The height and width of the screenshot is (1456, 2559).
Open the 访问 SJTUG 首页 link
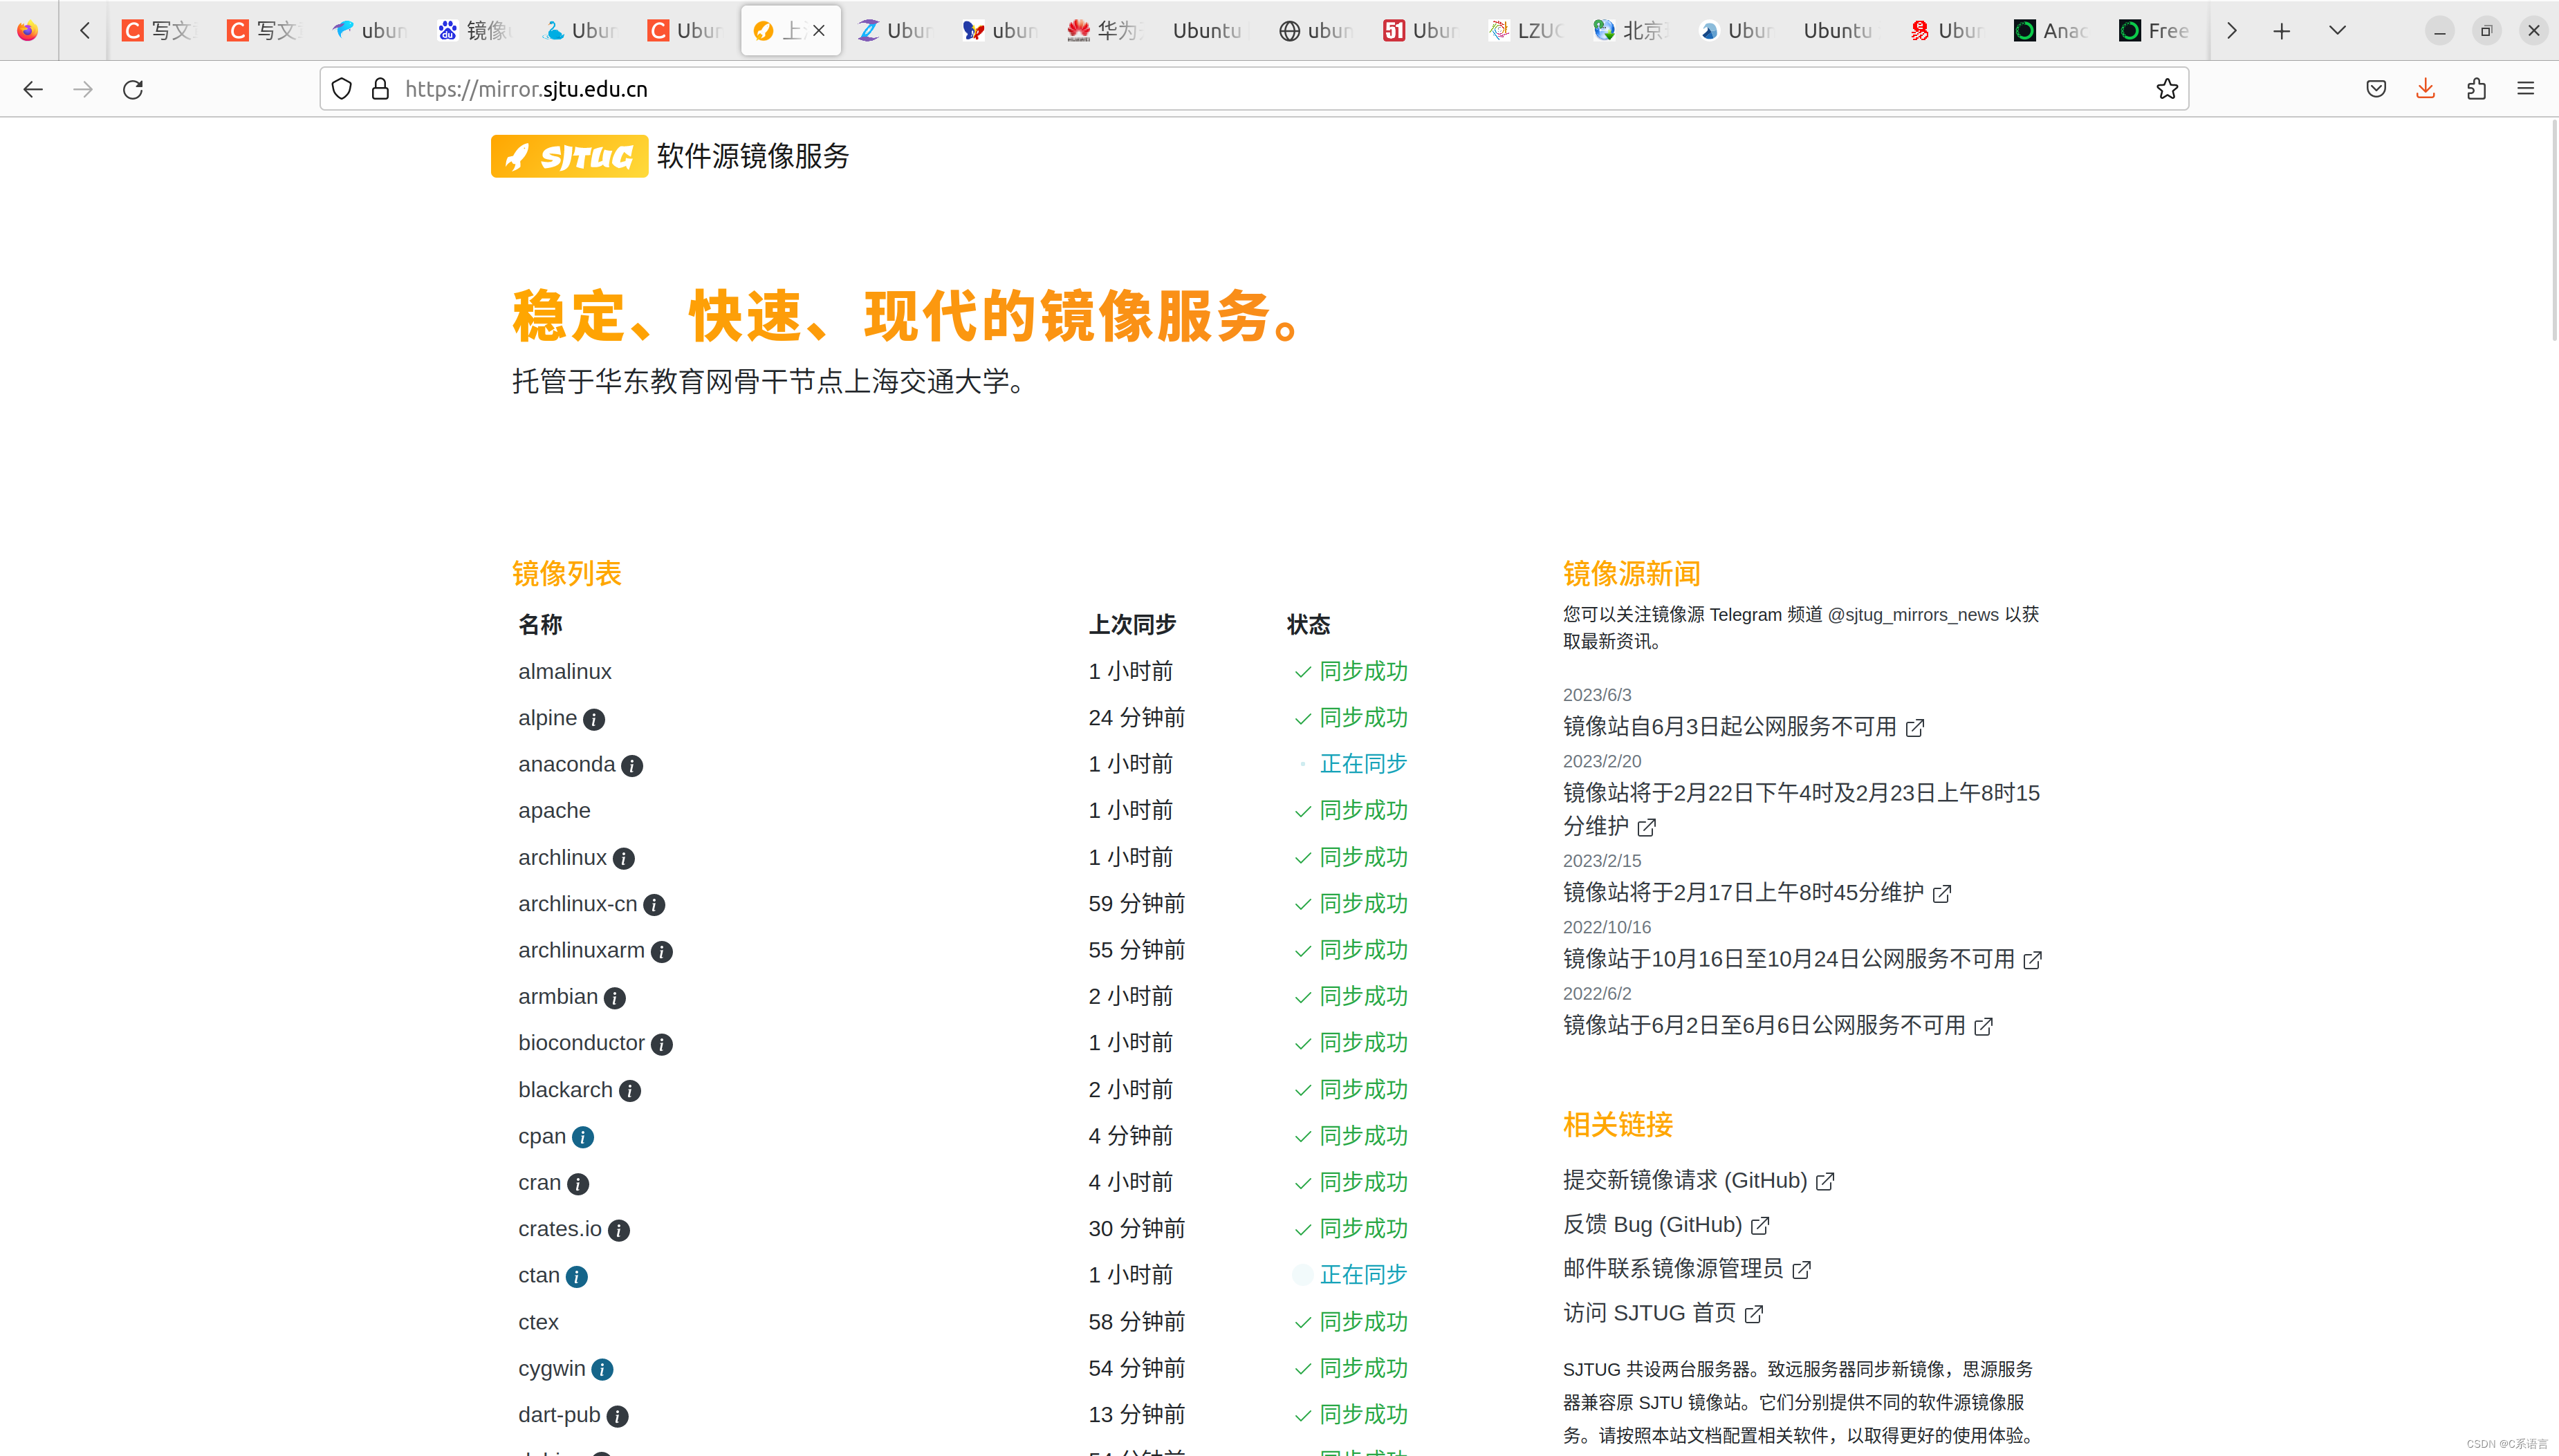(x=1662, y=1313)
